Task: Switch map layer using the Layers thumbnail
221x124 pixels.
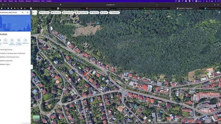Action: tap(36, 118)
